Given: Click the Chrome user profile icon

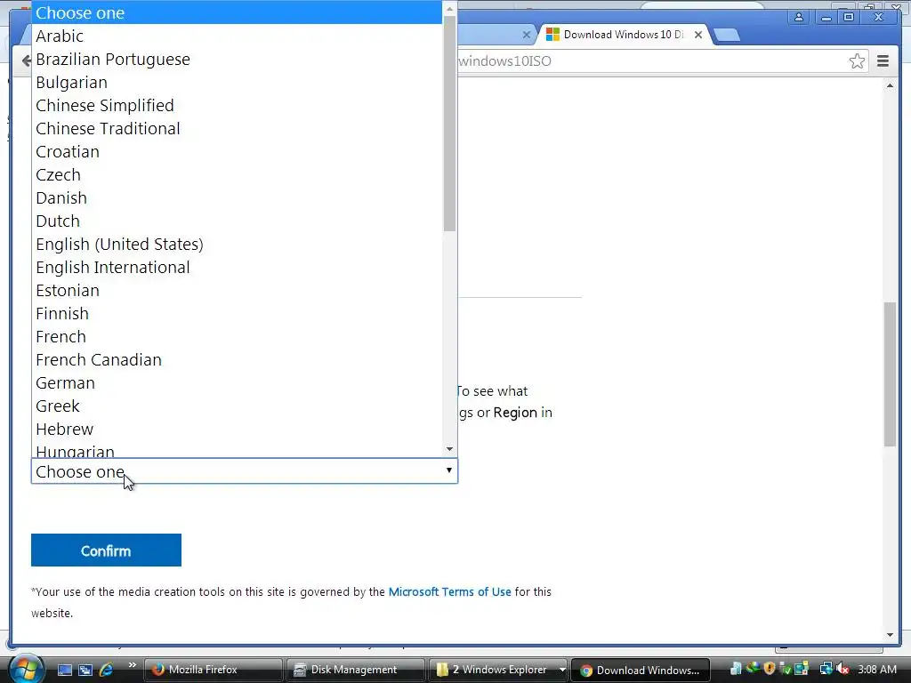Looking at the screenshot, I should coord(799,18).
